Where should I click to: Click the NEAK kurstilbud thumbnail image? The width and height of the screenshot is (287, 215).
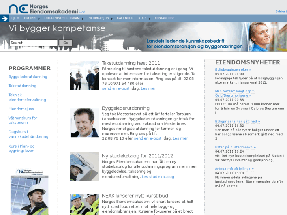(84, 205)
